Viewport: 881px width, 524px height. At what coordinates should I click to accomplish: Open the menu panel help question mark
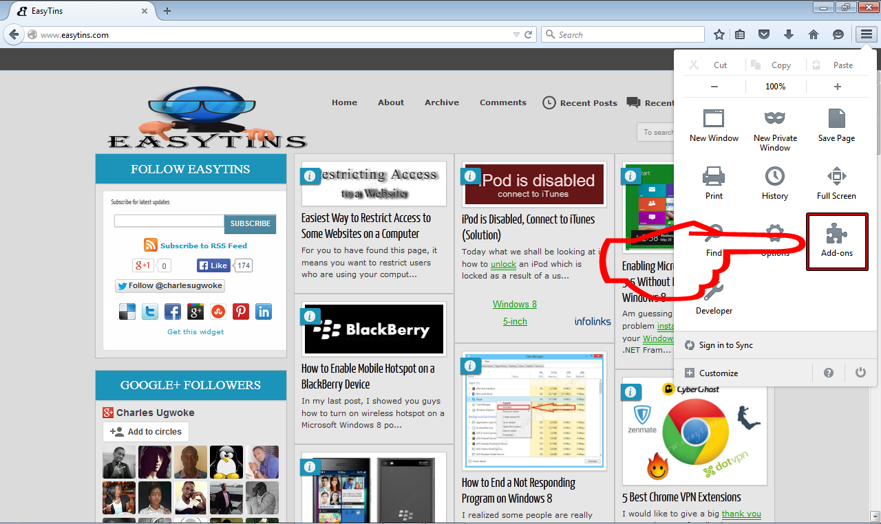[x=829, y=373]
